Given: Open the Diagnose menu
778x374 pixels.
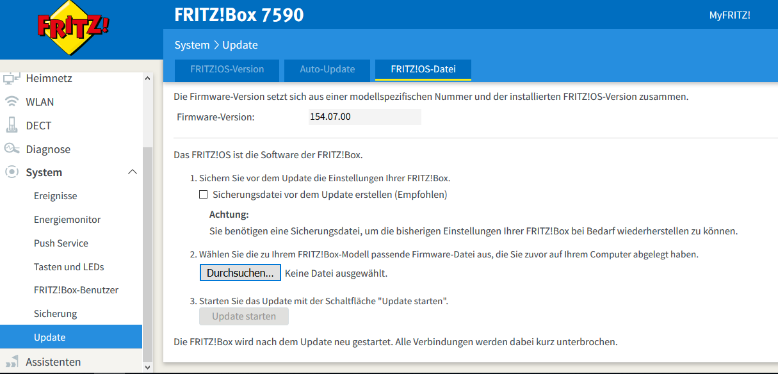Looking at the screenshot, I should (x=48, y=149).
